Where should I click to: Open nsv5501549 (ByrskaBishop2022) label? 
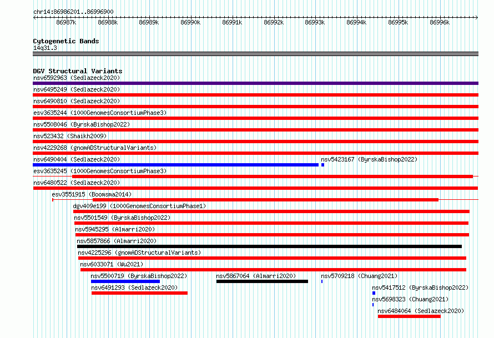tap(122, 218)
